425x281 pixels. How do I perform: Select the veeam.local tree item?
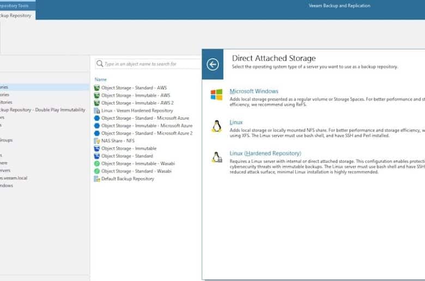(x=14, y=178)
